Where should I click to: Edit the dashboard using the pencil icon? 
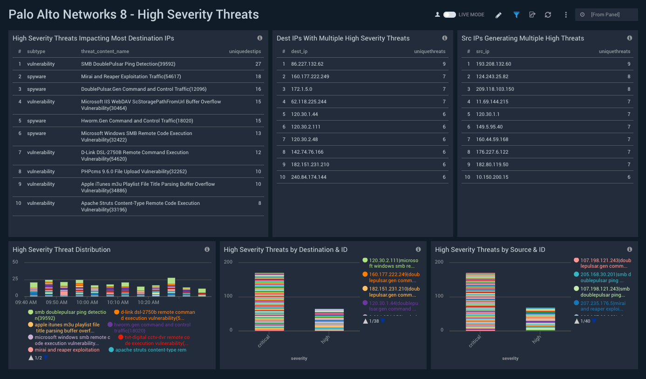pyautogui.click(x=498, y=14)
